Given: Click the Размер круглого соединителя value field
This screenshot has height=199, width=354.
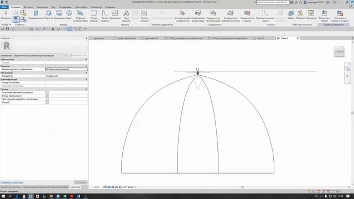Looking at the screenshot, I should click(x=66, y=70).
